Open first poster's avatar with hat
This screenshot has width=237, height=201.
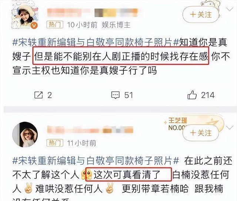(25, 17)
